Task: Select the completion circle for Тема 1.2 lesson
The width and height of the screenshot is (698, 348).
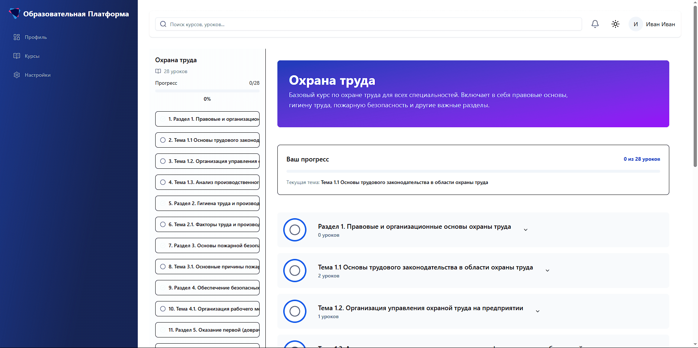Action: 163,161
